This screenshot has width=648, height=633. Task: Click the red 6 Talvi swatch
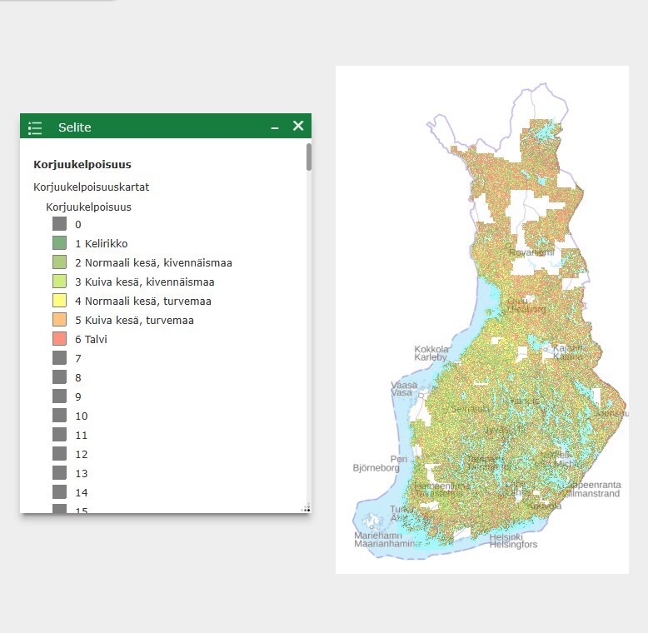pyautogui.click(x=59, y=339)
